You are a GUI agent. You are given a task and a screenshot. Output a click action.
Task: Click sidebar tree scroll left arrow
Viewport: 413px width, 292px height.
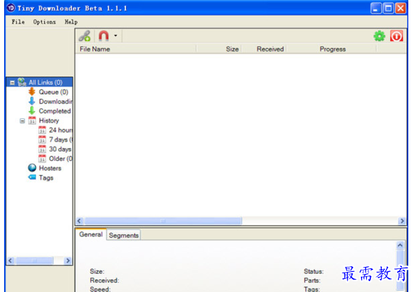click(x=11, y=261)
